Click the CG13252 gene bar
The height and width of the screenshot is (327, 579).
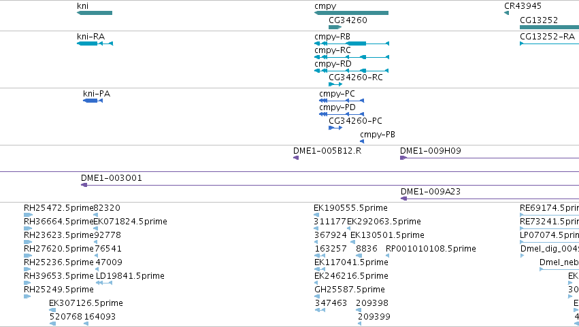click(x=550, y=27)
